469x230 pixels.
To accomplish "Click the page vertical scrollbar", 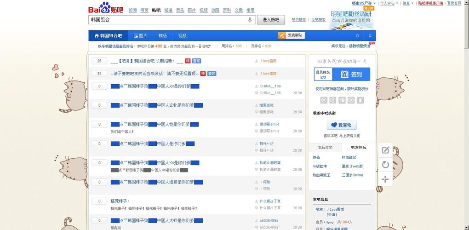I will click(466, 115).
